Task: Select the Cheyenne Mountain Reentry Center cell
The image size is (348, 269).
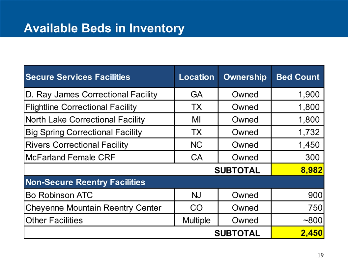Action: [x=93, y=208]
